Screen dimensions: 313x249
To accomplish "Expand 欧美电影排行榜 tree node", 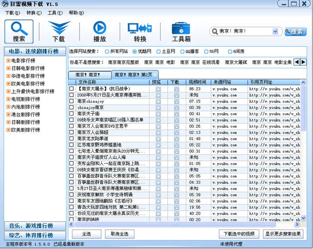I will tap(8, 84).
